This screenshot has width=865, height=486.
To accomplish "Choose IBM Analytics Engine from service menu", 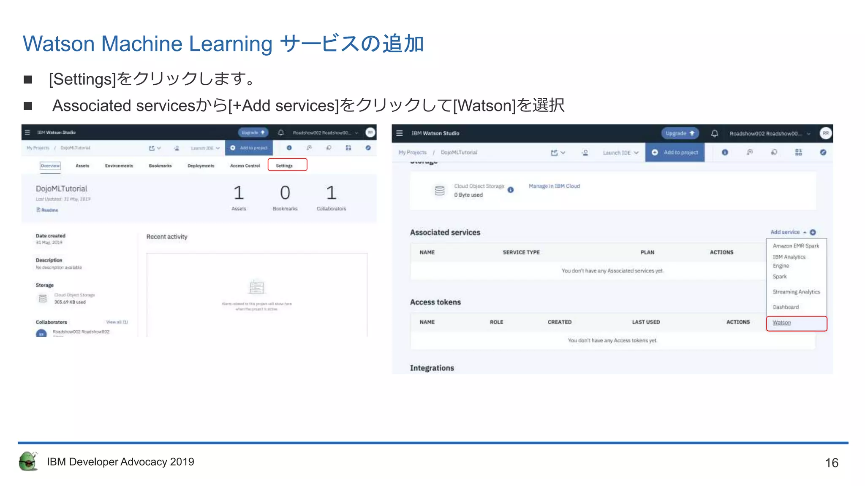I will coord(789,261).
